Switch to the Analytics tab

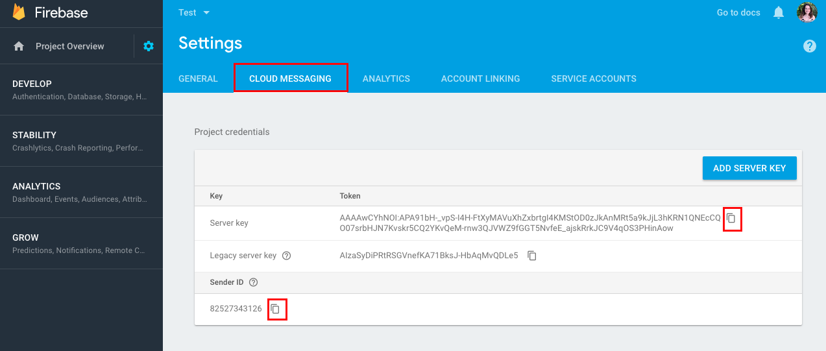pos(386,79)
